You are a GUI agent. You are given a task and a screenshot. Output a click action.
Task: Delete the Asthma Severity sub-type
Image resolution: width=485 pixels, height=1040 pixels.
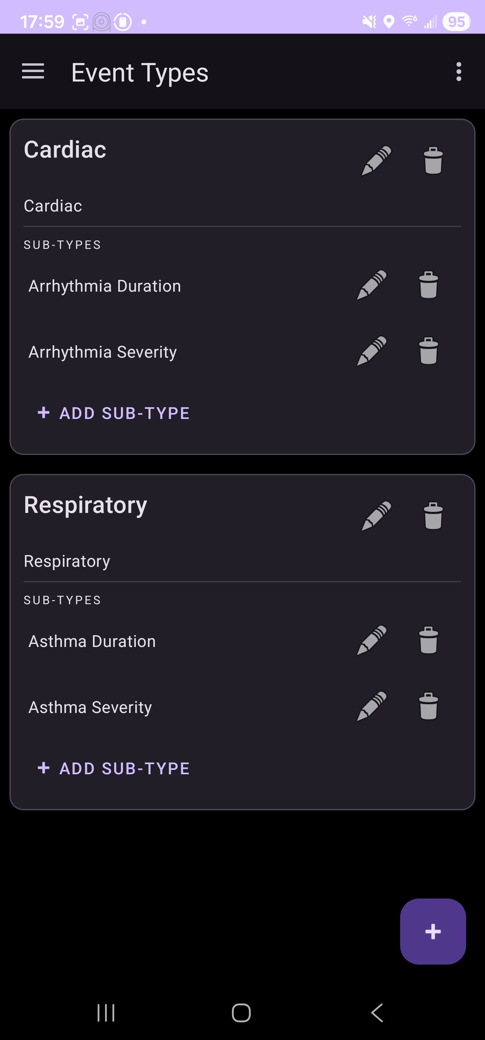(x=428, y=706)
